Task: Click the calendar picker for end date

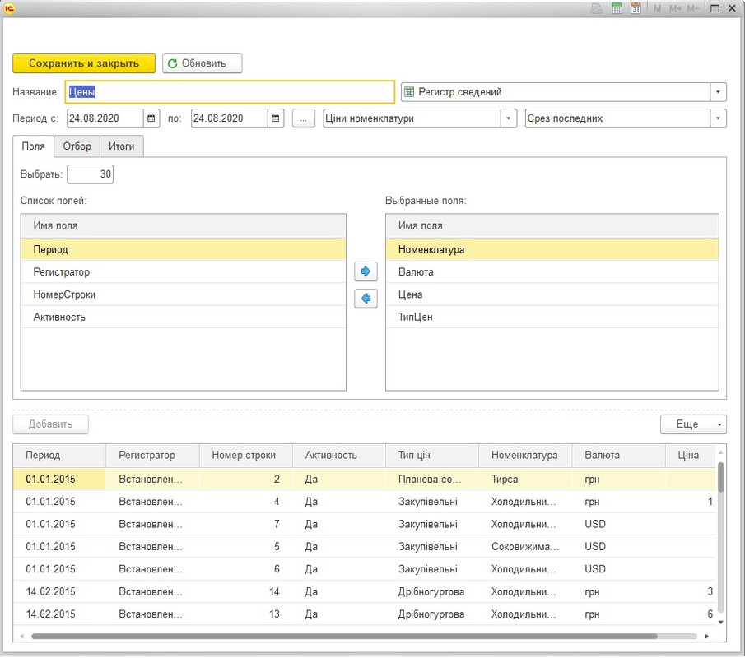Action: pos(277,118)
